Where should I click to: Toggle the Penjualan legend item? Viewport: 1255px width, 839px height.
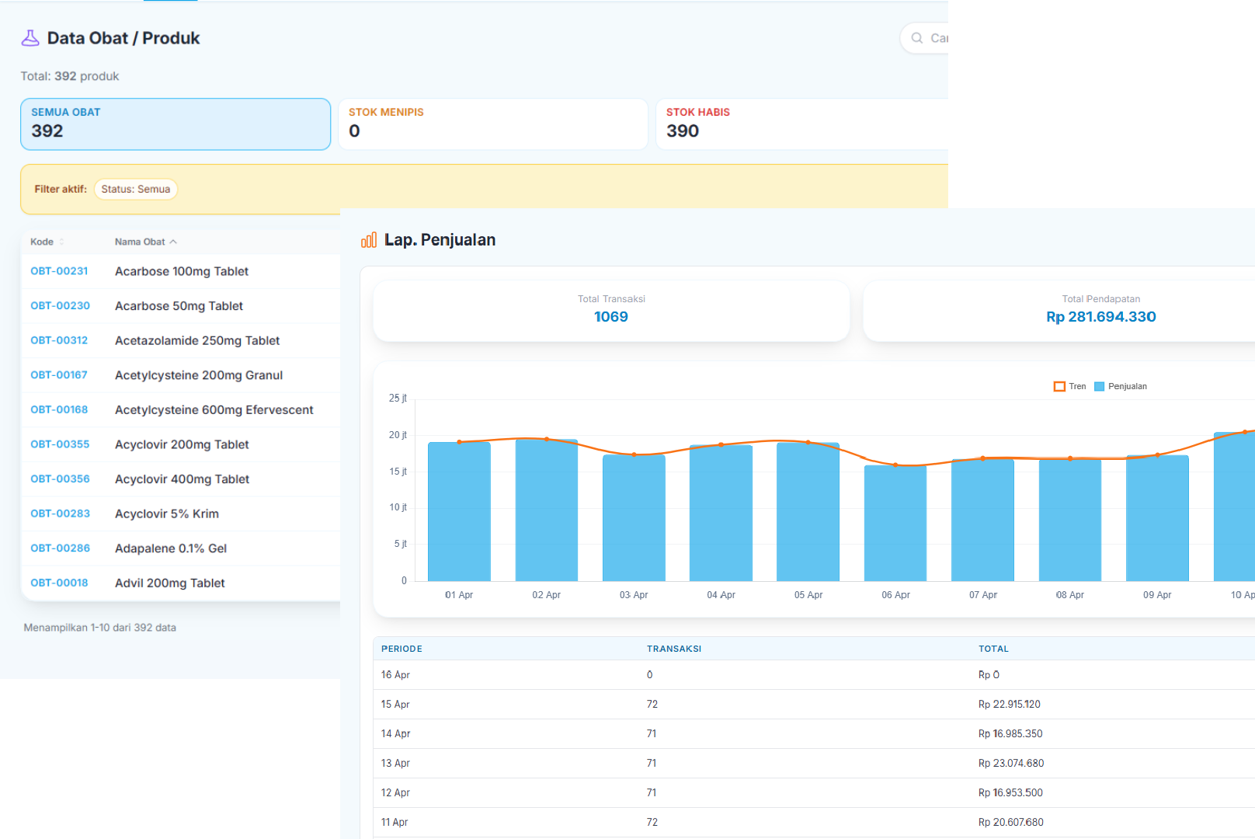1120,386
